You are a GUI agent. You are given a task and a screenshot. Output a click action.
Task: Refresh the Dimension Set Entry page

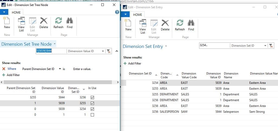tap(180, 25)
